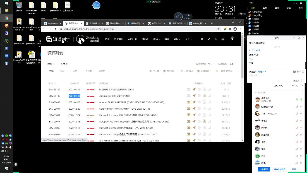Select the fourth radio filter in the row

click(198, 71)
